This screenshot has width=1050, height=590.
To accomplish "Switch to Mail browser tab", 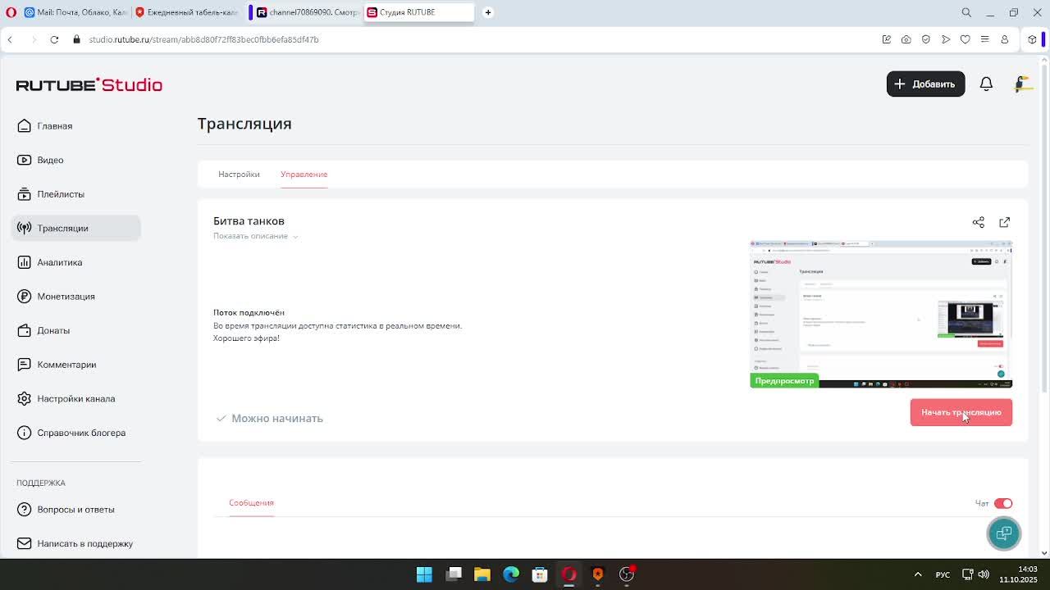I will click(x=75, y=12).
